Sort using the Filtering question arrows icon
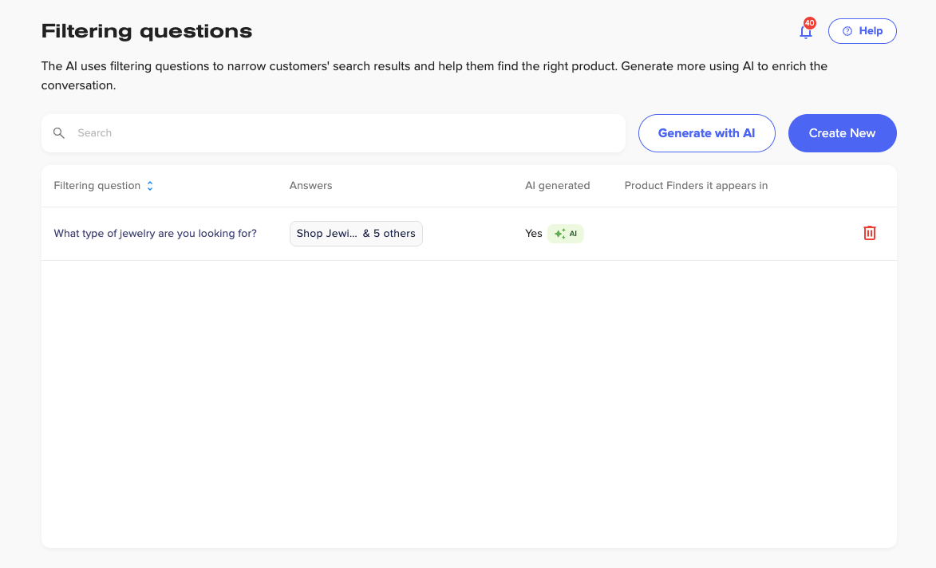936x568 pixels. 150,186
